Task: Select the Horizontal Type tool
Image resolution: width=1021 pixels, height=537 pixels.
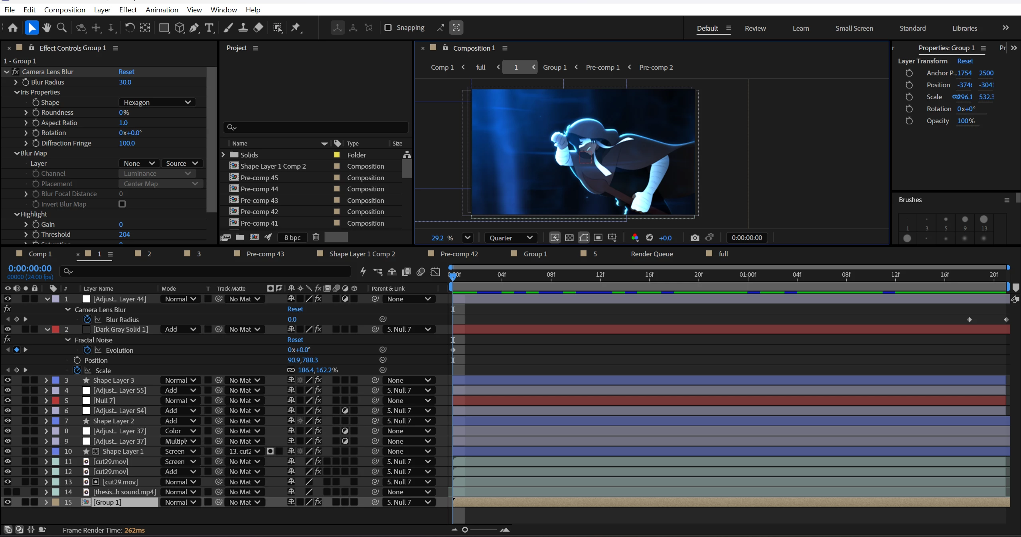Action: [x=209, y=28]
